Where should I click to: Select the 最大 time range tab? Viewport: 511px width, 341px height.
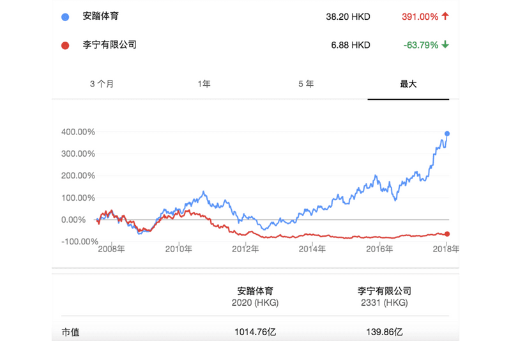click(x=408, y=84)
